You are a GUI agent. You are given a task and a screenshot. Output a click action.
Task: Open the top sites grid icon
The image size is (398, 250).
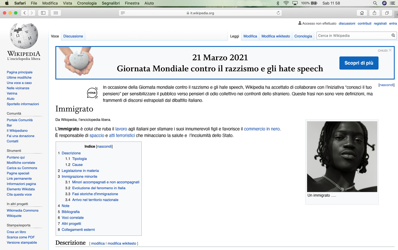[x=56, y=13]
